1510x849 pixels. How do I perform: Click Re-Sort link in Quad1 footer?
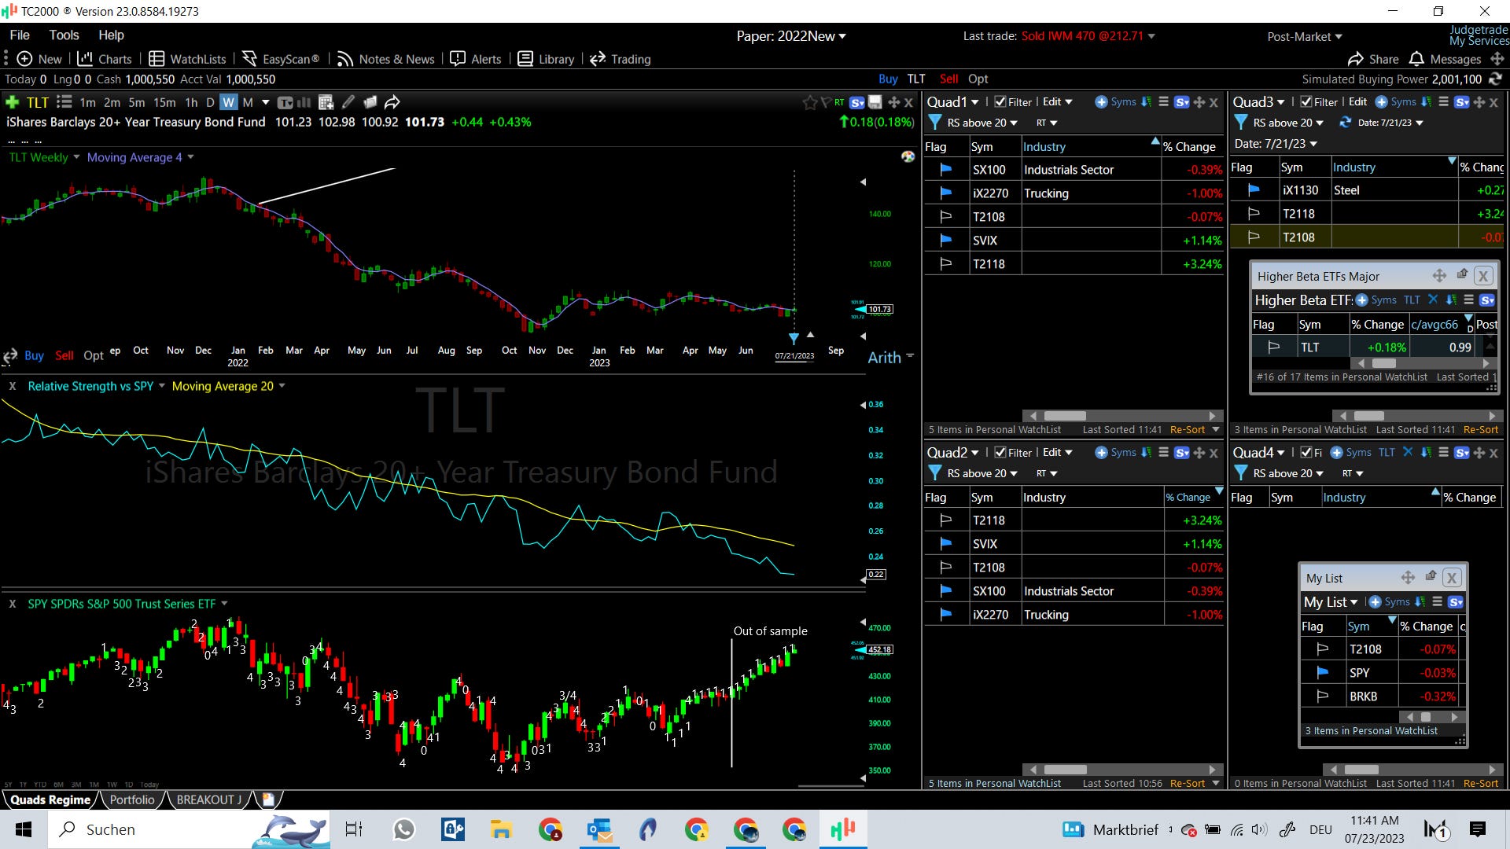point(1187,430)
